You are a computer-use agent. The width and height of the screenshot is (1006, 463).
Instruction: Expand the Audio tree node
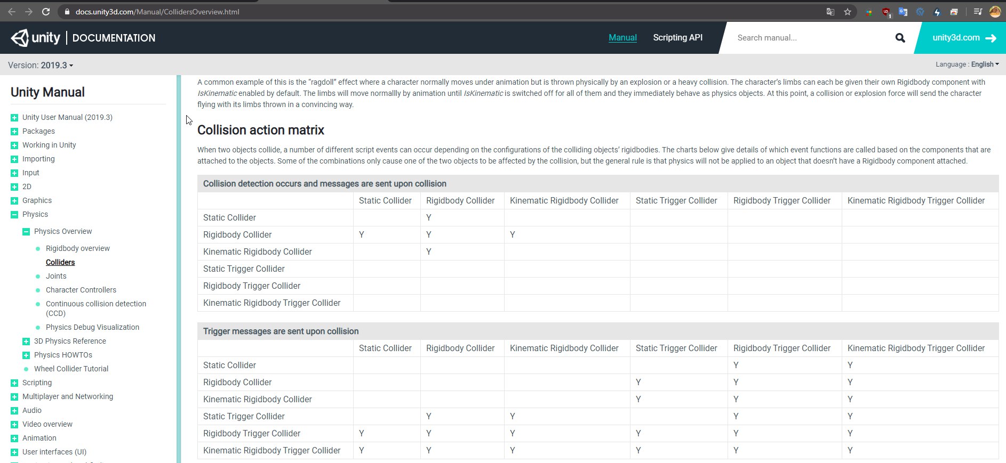coord(14,411)
